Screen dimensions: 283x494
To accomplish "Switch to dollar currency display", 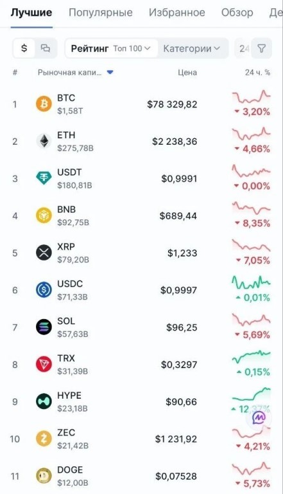I will click(24, 48).
